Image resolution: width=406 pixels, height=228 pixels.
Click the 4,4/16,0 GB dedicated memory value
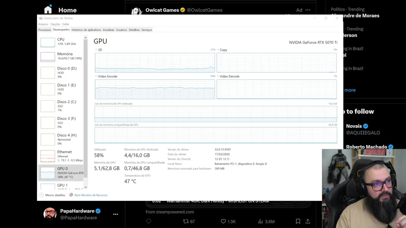pyautogui.click(x=137, y=155)
